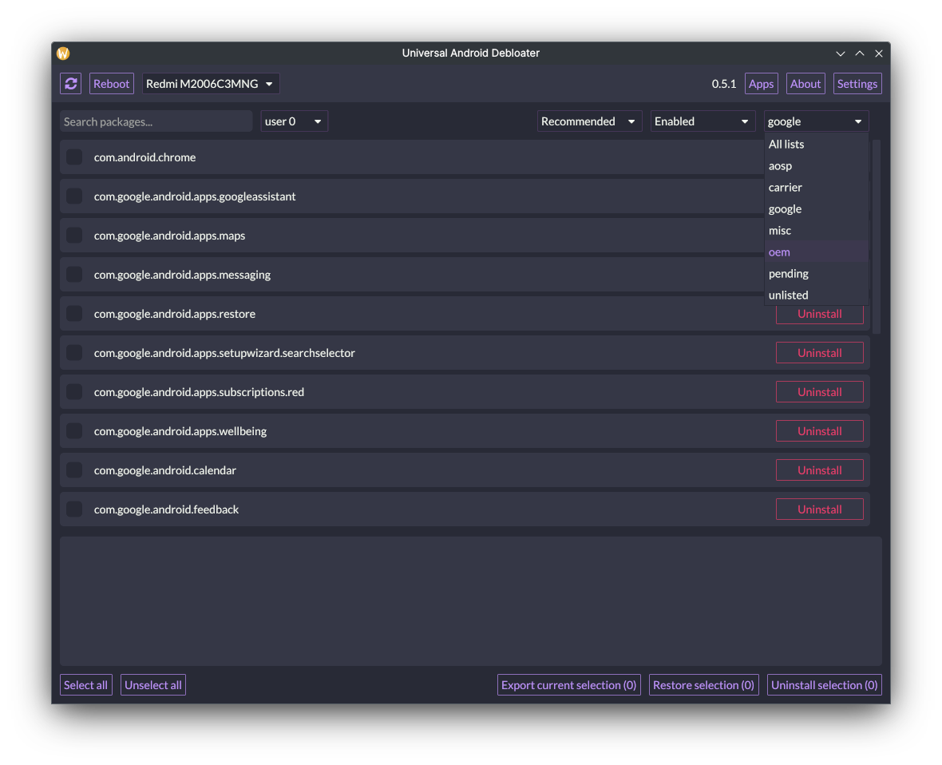The height and width of the screenshot is (765, 942).
Task: Click Restore selection button
Action: (x=703, y=685)
